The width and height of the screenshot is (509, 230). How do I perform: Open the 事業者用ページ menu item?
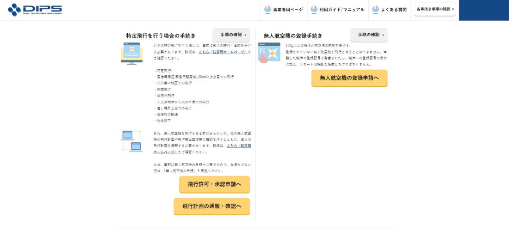coord(284,10)
